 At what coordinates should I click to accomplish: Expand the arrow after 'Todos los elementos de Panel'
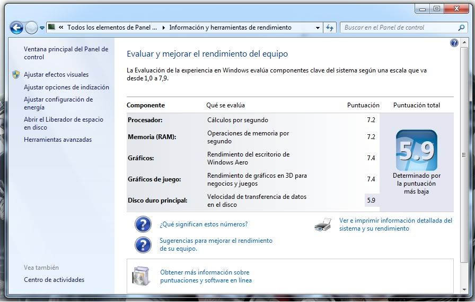(164, 28)
